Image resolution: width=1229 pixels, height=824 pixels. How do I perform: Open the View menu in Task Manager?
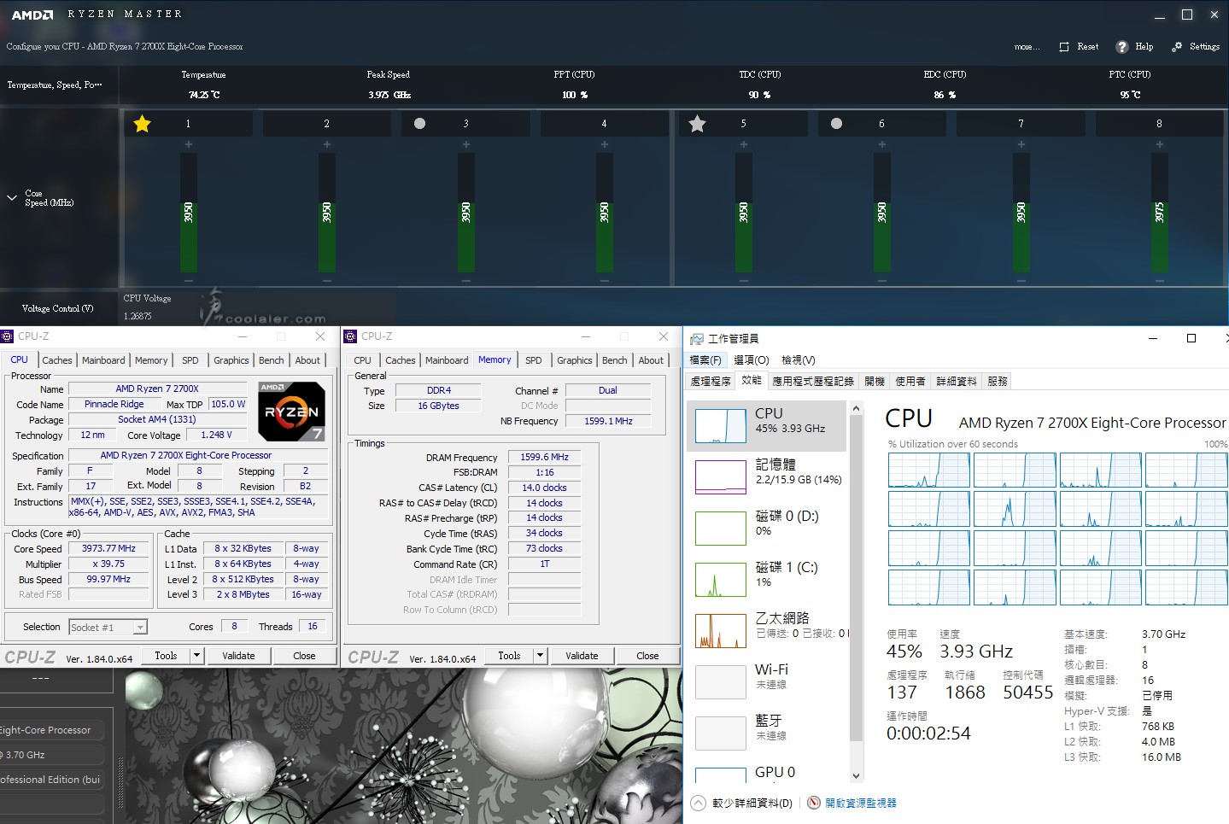click(798, 359)
